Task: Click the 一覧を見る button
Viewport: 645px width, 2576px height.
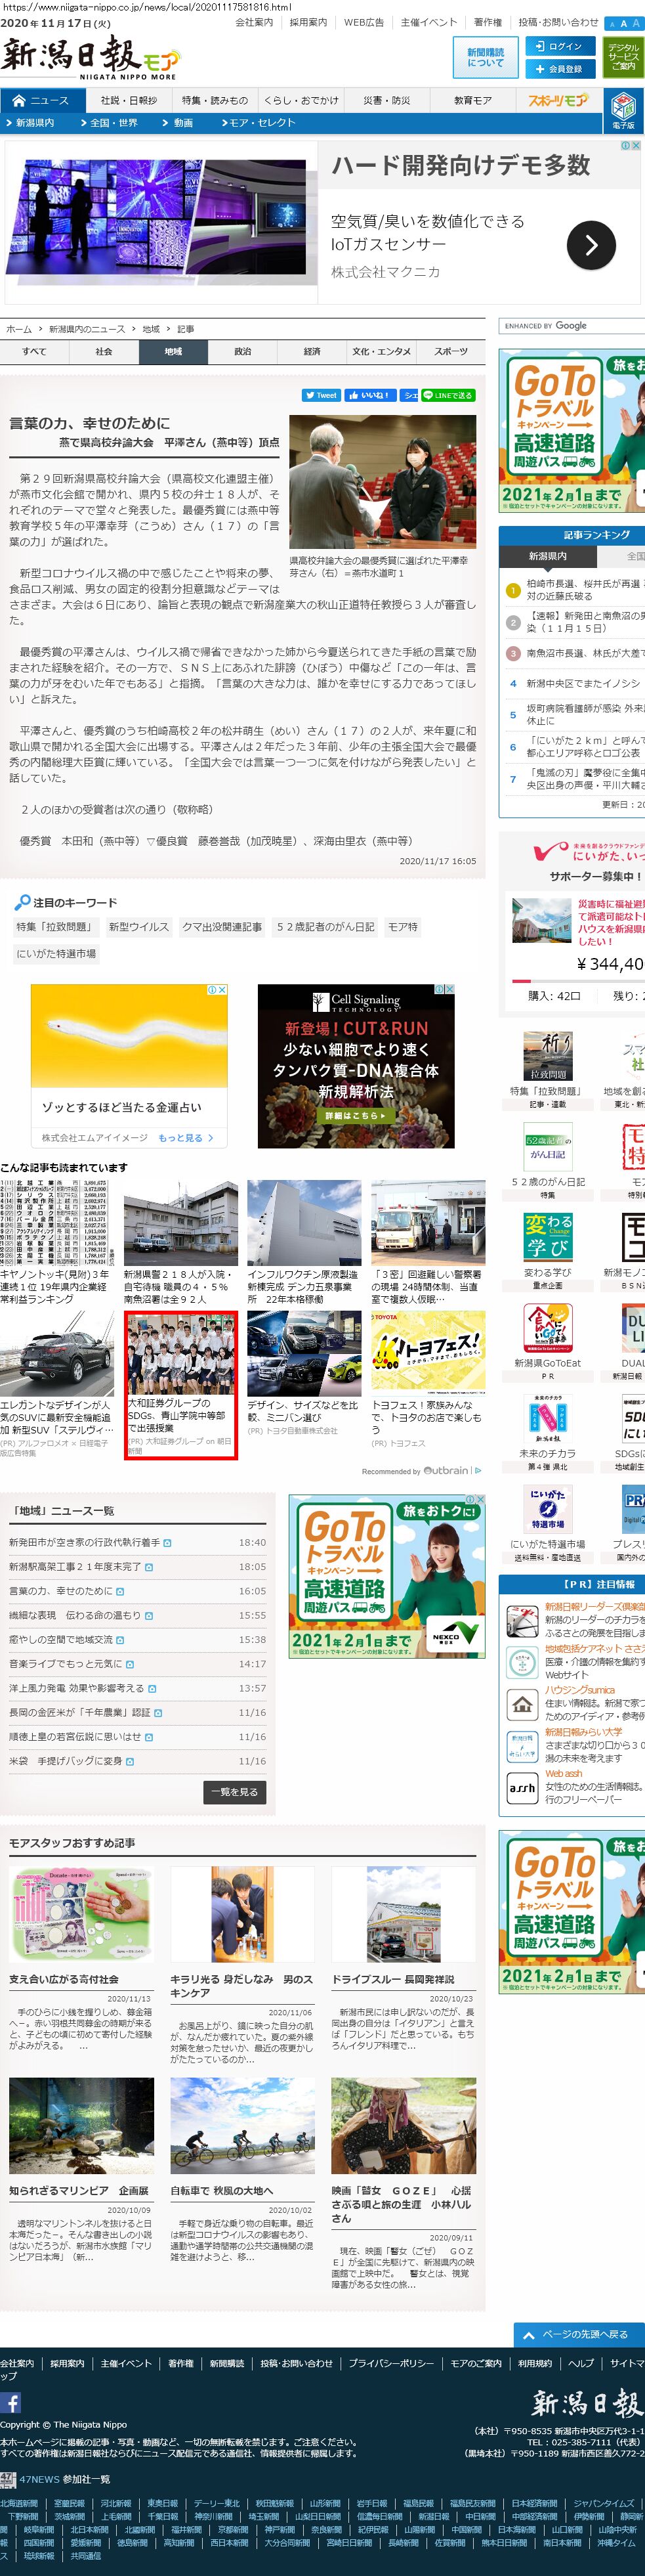Action: pyautogui.click(x=236, y=1792)
